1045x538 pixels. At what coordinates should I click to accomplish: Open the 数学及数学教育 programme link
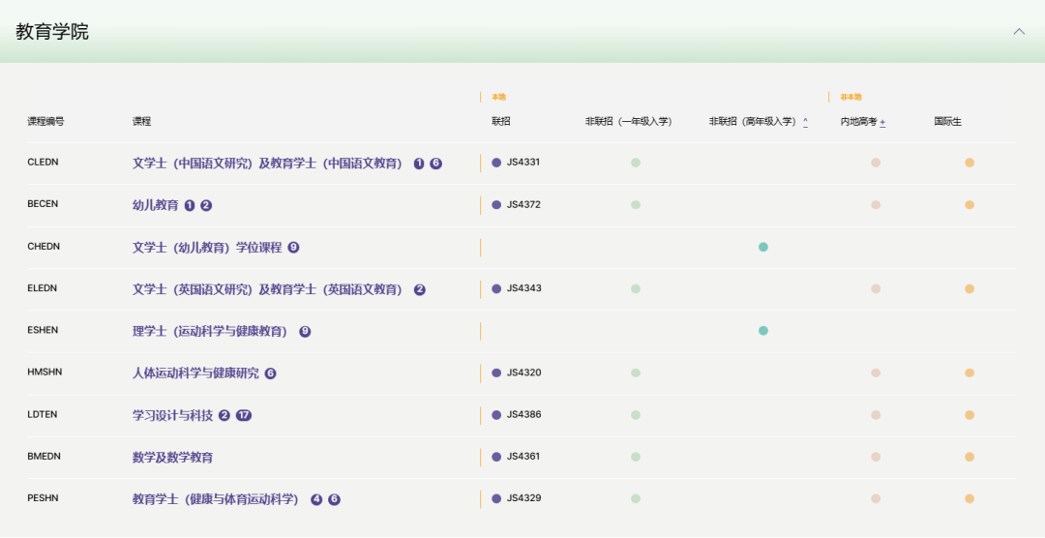tap(172, 457)
